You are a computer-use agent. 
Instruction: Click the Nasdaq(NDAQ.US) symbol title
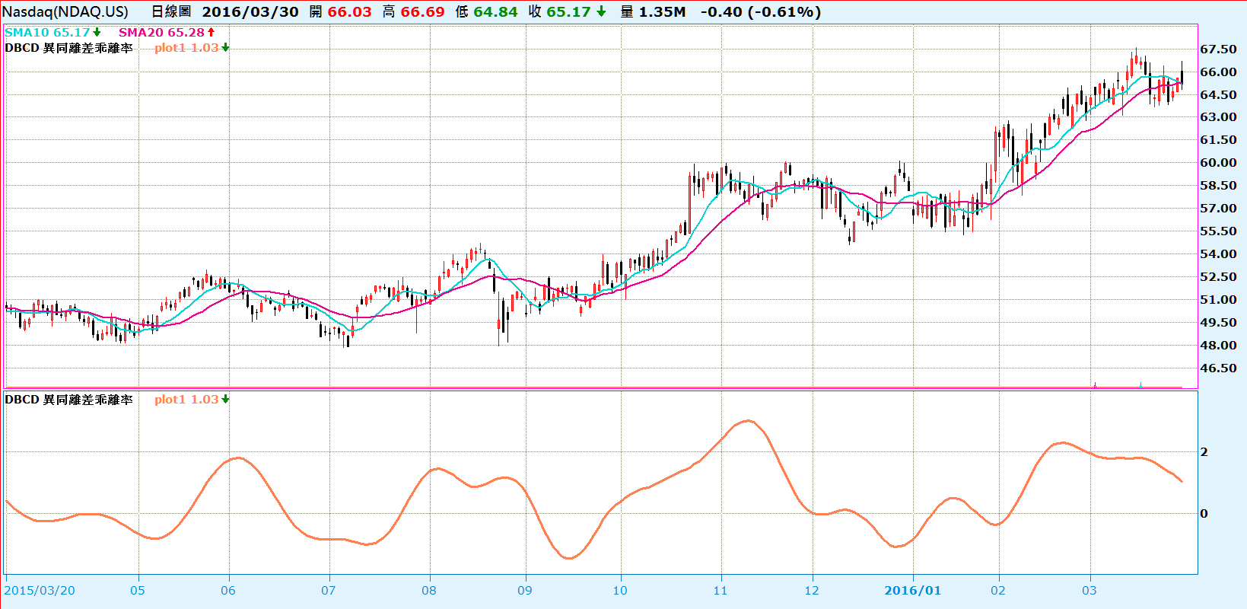[x=65, y=11]
